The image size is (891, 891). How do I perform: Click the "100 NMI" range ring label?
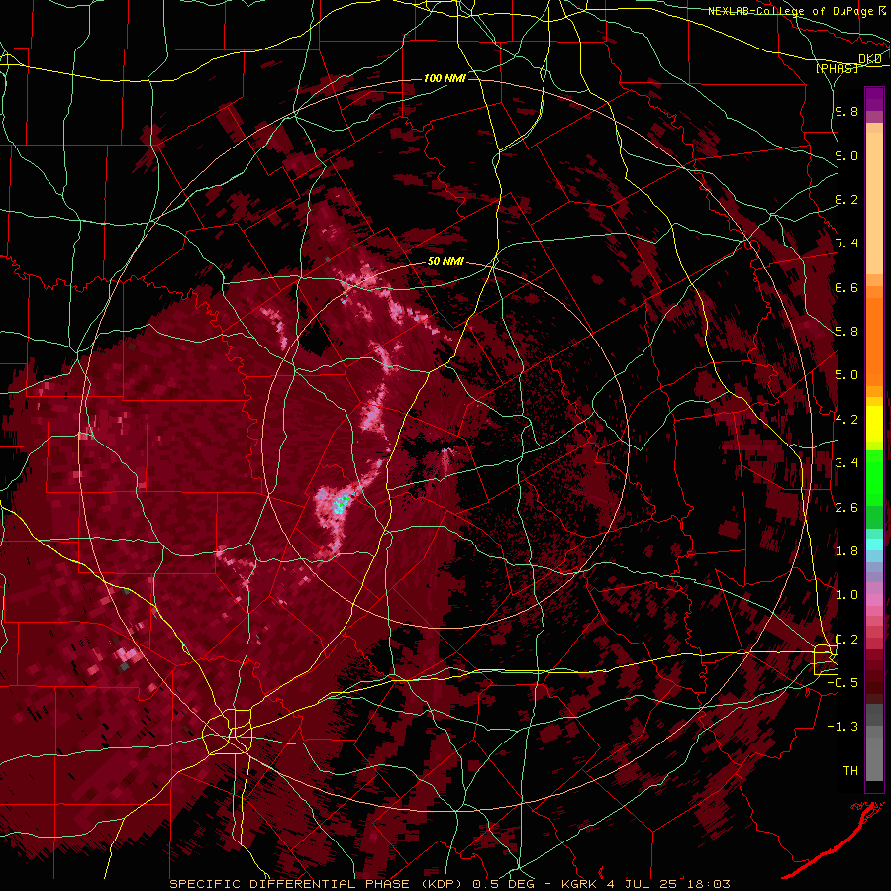coord(445,78)
